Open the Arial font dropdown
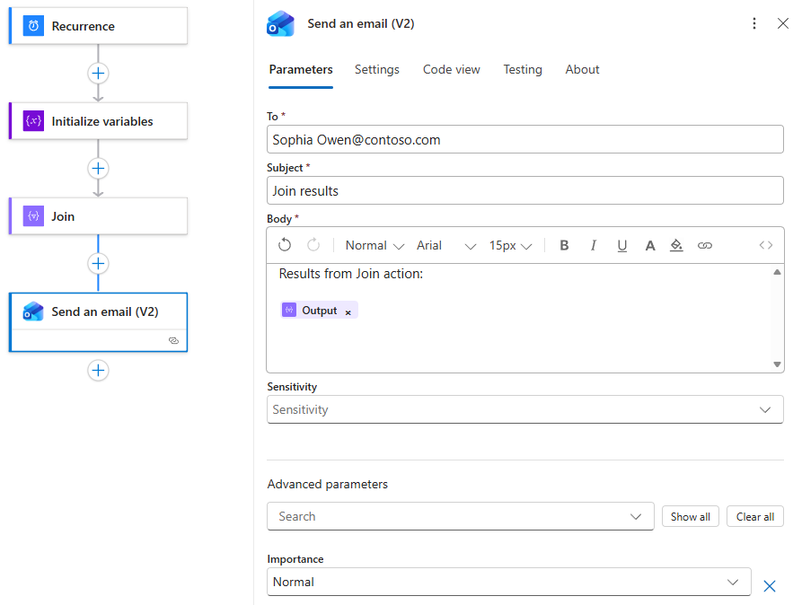The height and width of the screenshot is (605, 793). tap(446, 245)
